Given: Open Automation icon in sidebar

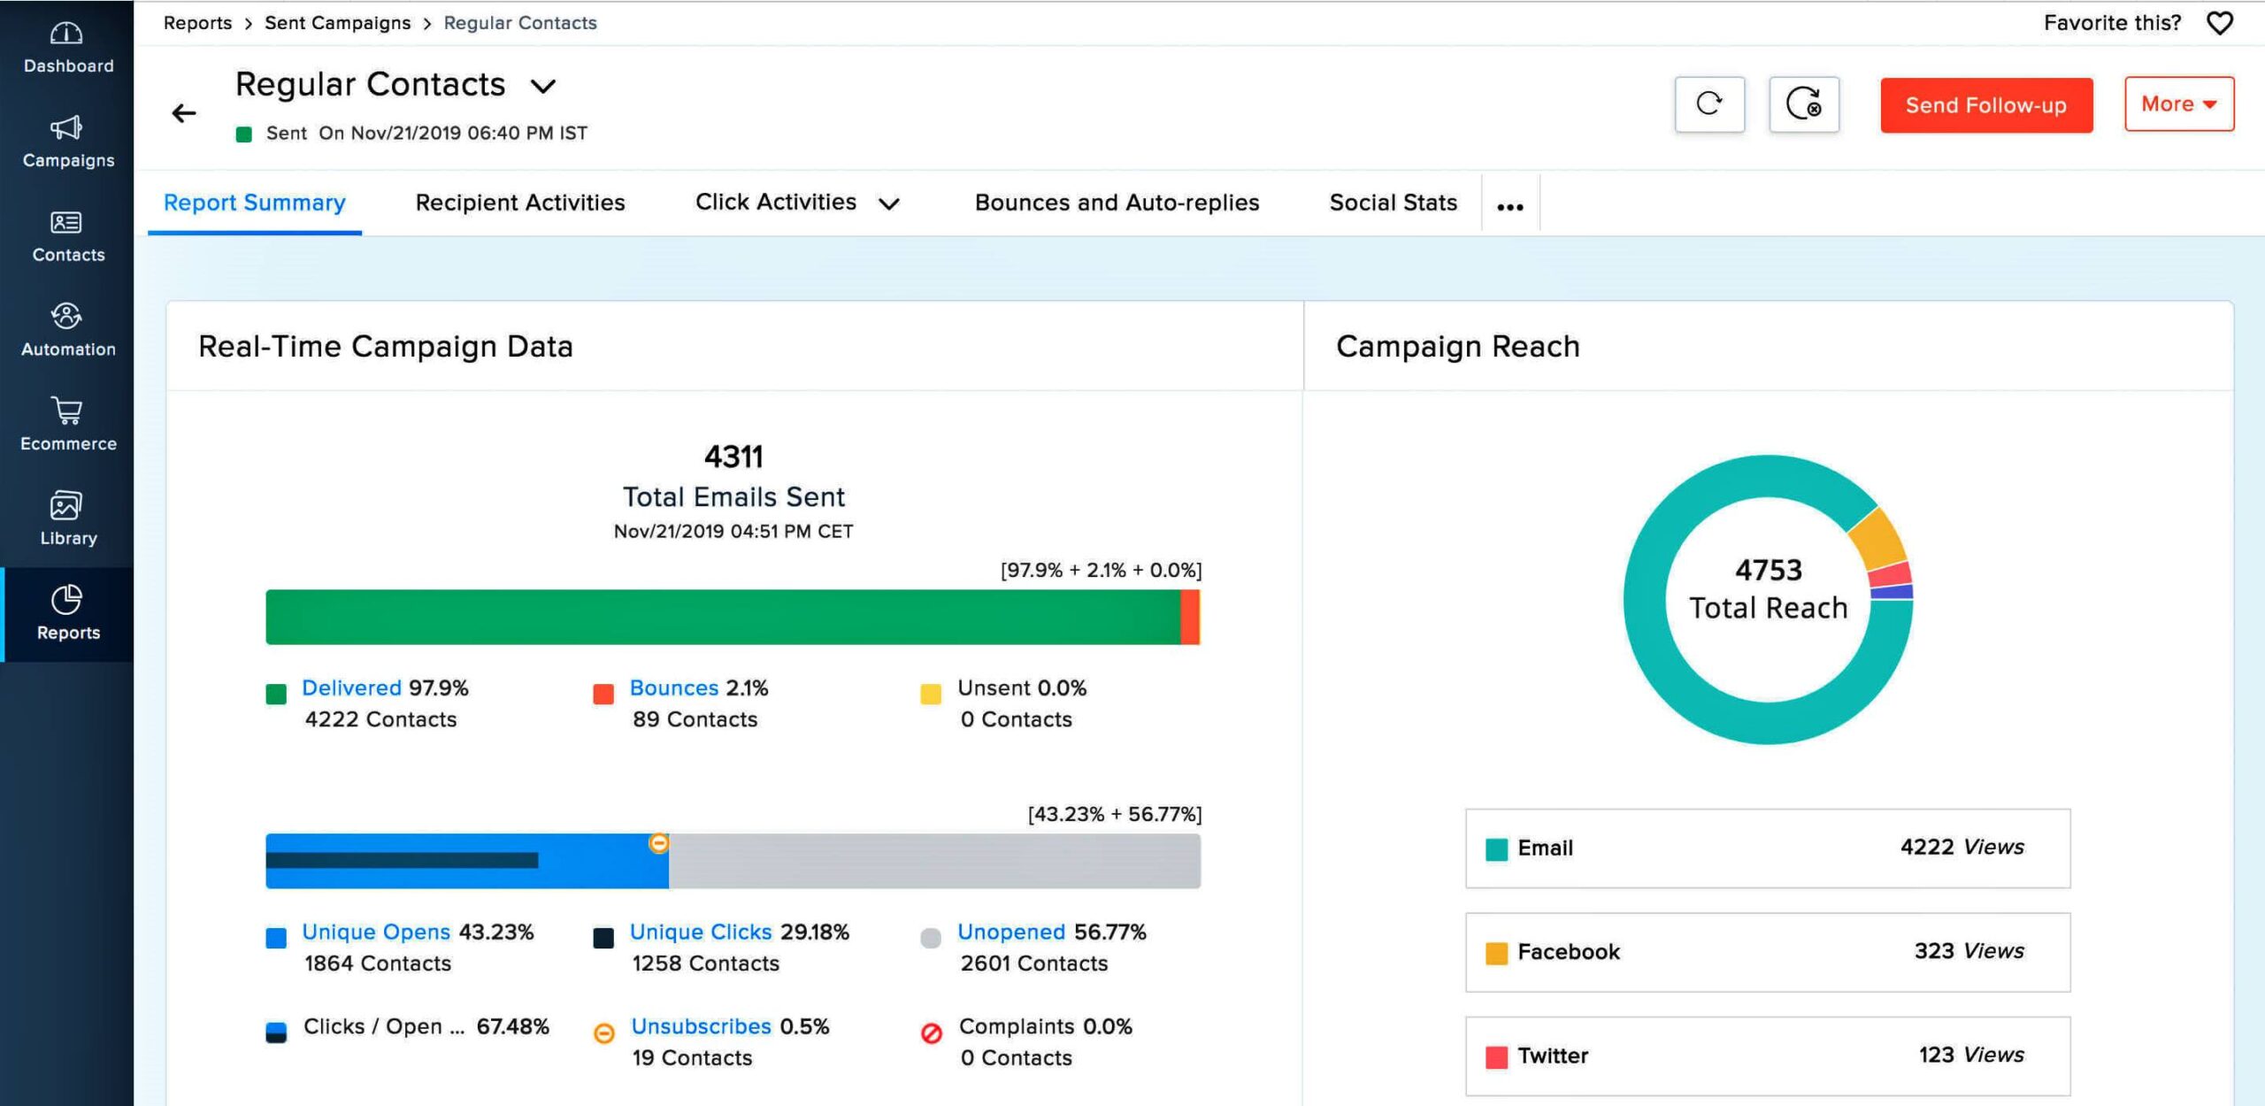Looking at the screenshot, I should click(66, 316).
